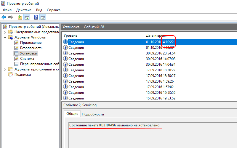Sort by the Дата и время column header
Screen dimensions: 237x148
click(x=156, y=36)
